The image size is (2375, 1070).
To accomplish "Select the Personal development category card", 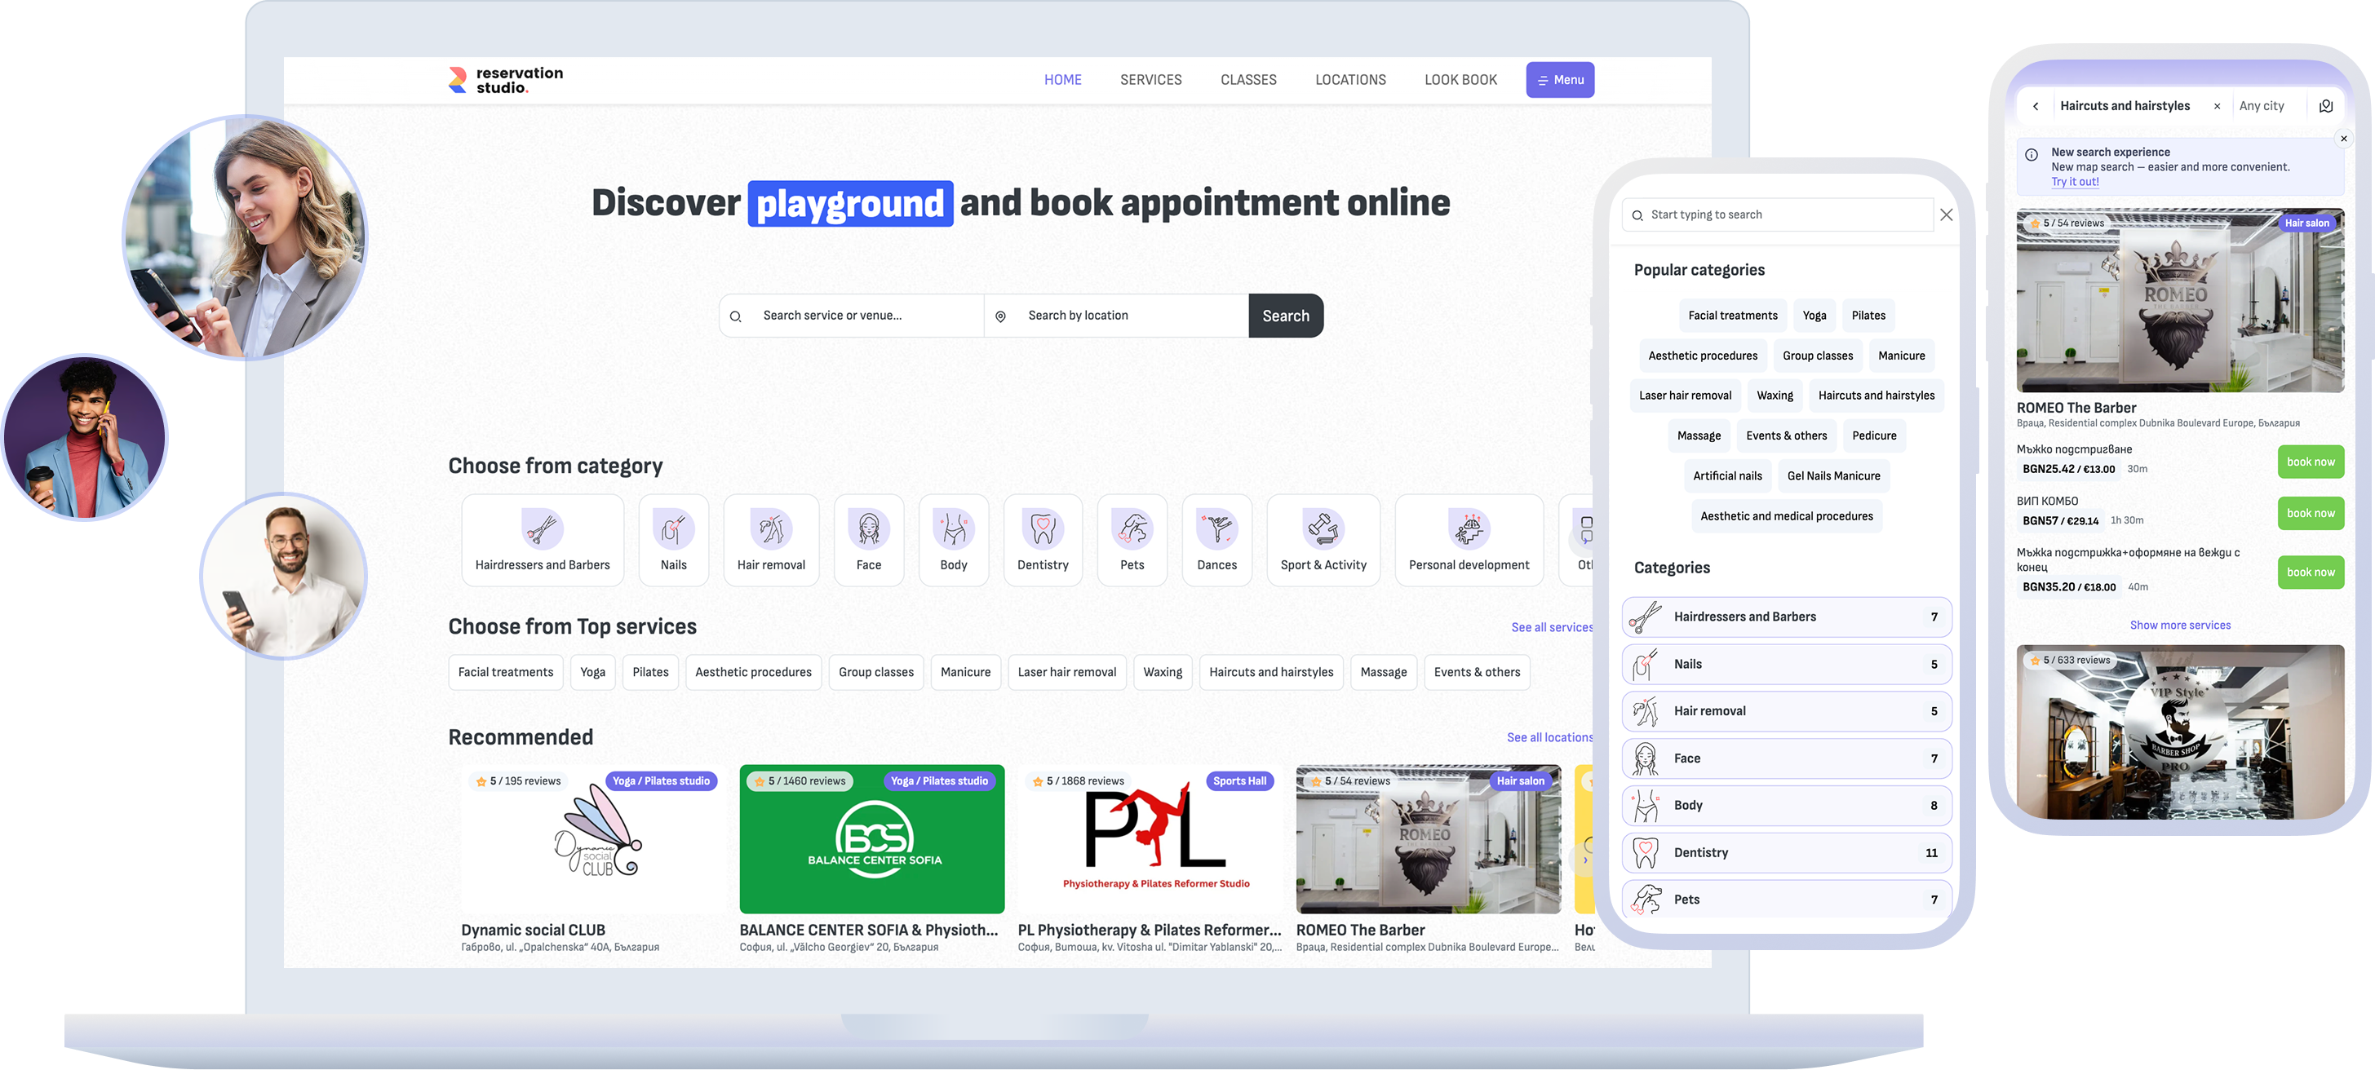I will pos(1469,540).
